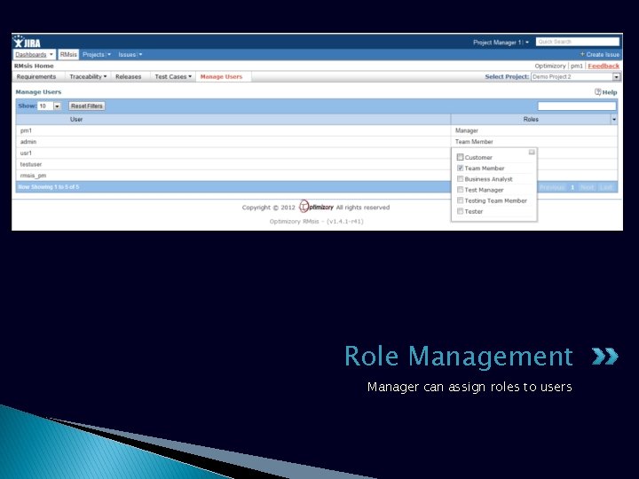Open the Releases tab
Viewport: 639px width, 479px height.
point(128,76)
